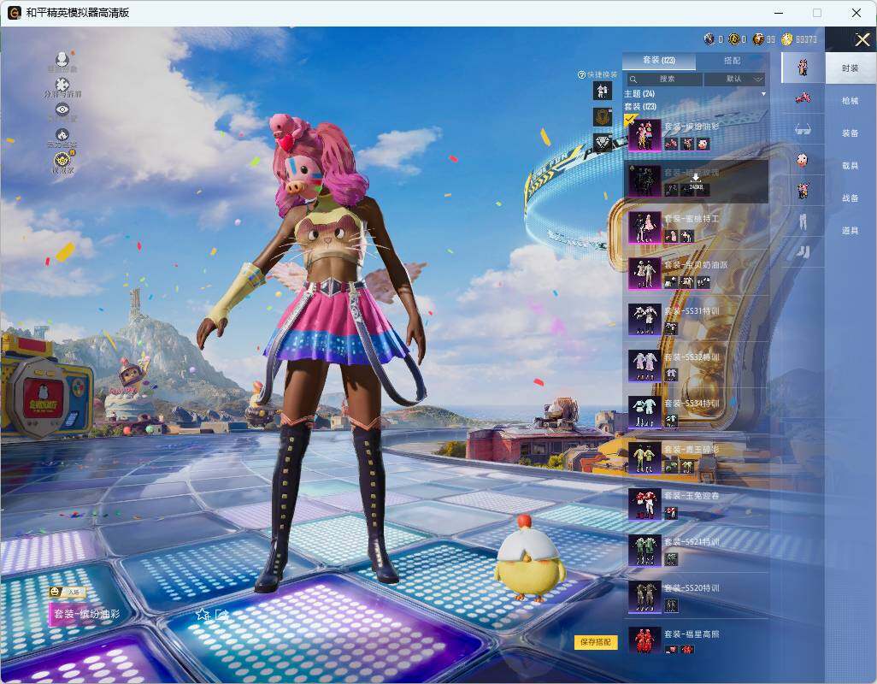Click the 入场 emote tag icon
This screenshot has height=684, width=877.
67,592
